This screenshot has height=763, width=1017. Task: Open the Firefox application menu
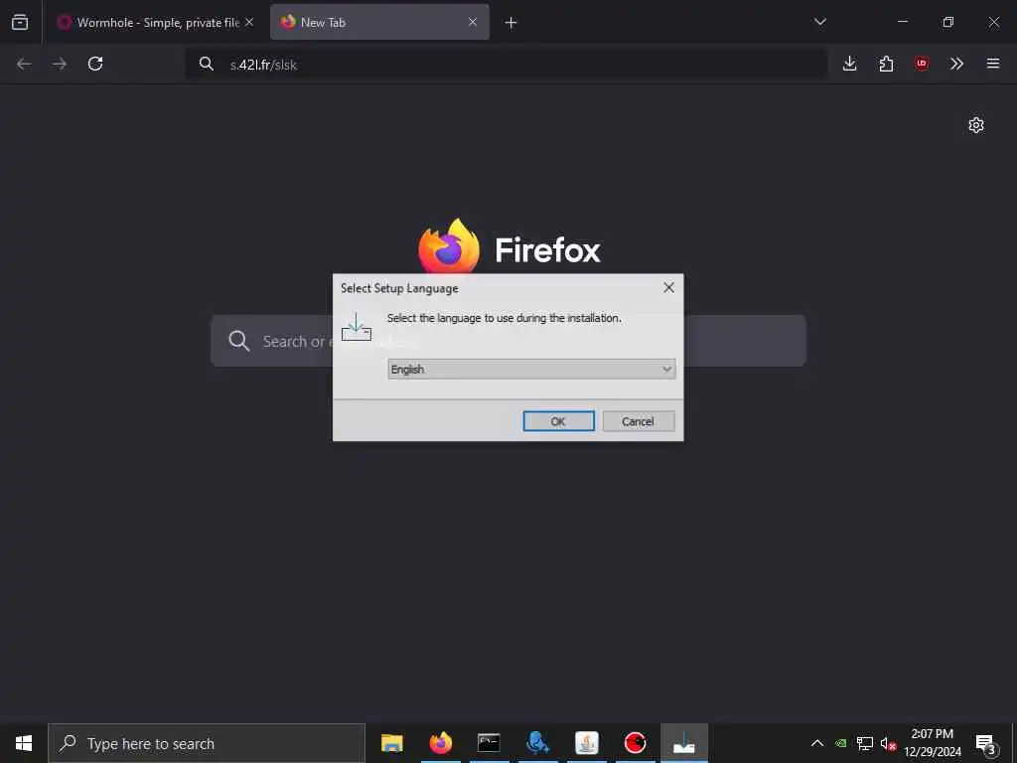pyautogui.click(x=993, y=64)
